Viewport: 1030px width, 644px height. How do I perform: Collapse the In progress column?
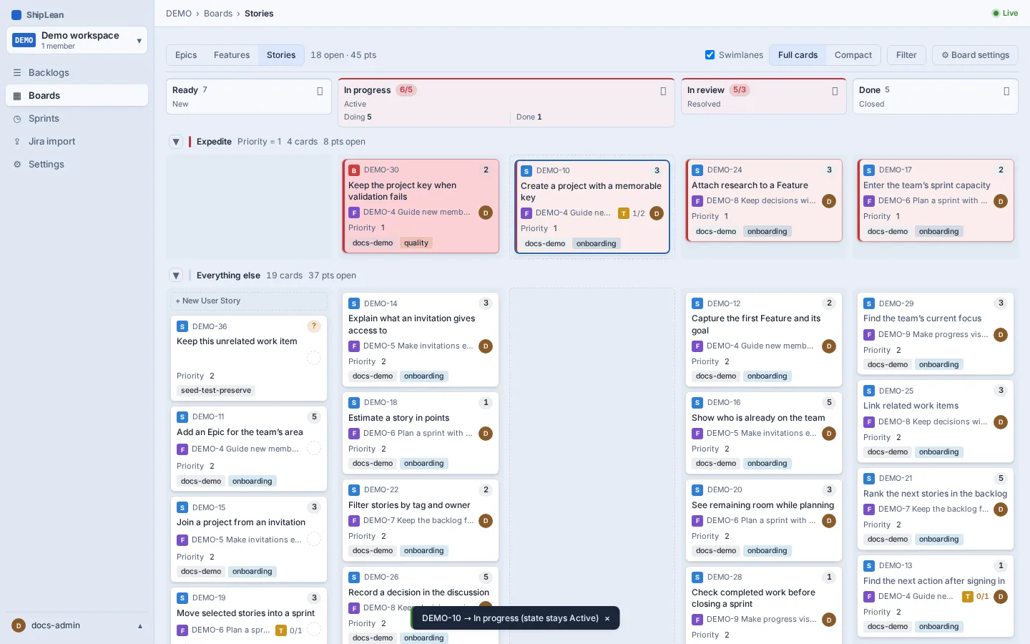(663, 91)
